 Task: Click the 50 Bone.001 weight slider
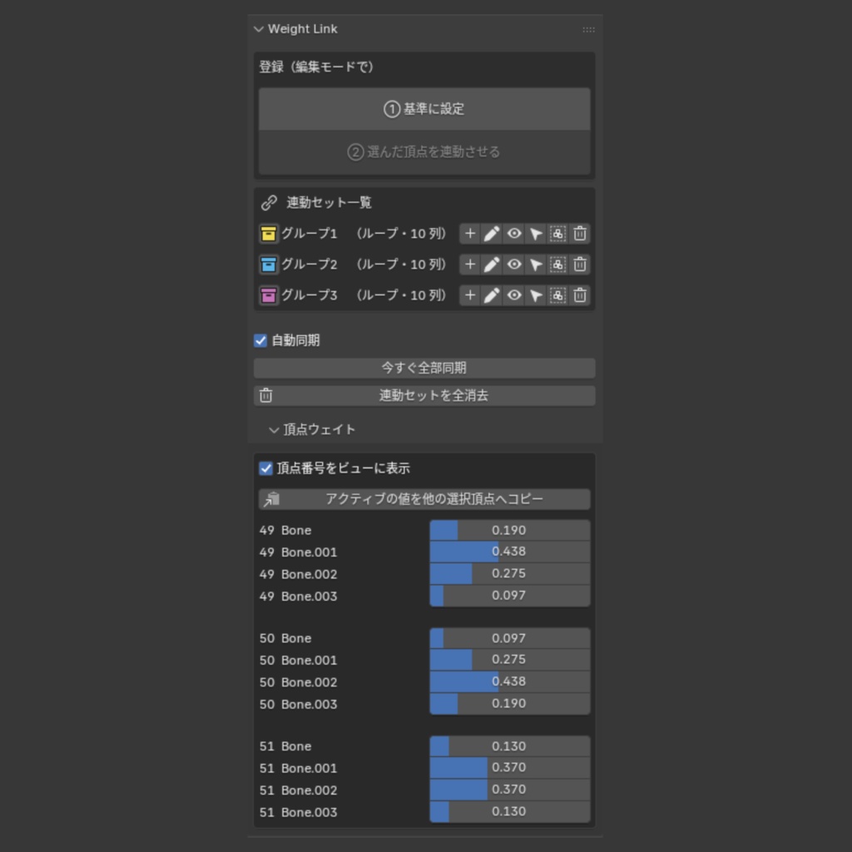click(x=510, y=660)
